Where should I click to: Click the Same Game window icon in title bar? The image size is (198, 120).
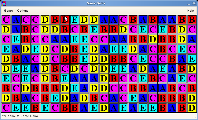tap(4, 3)
